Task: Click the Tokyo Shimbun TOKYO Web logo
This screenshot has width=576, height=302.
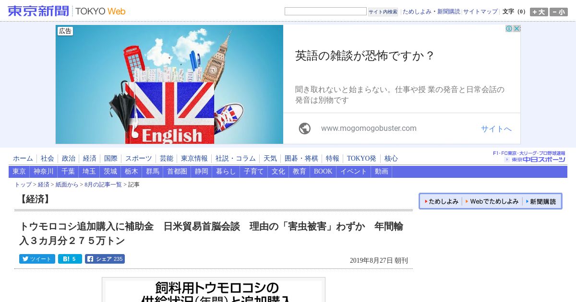Action: [x=67, y=11]
